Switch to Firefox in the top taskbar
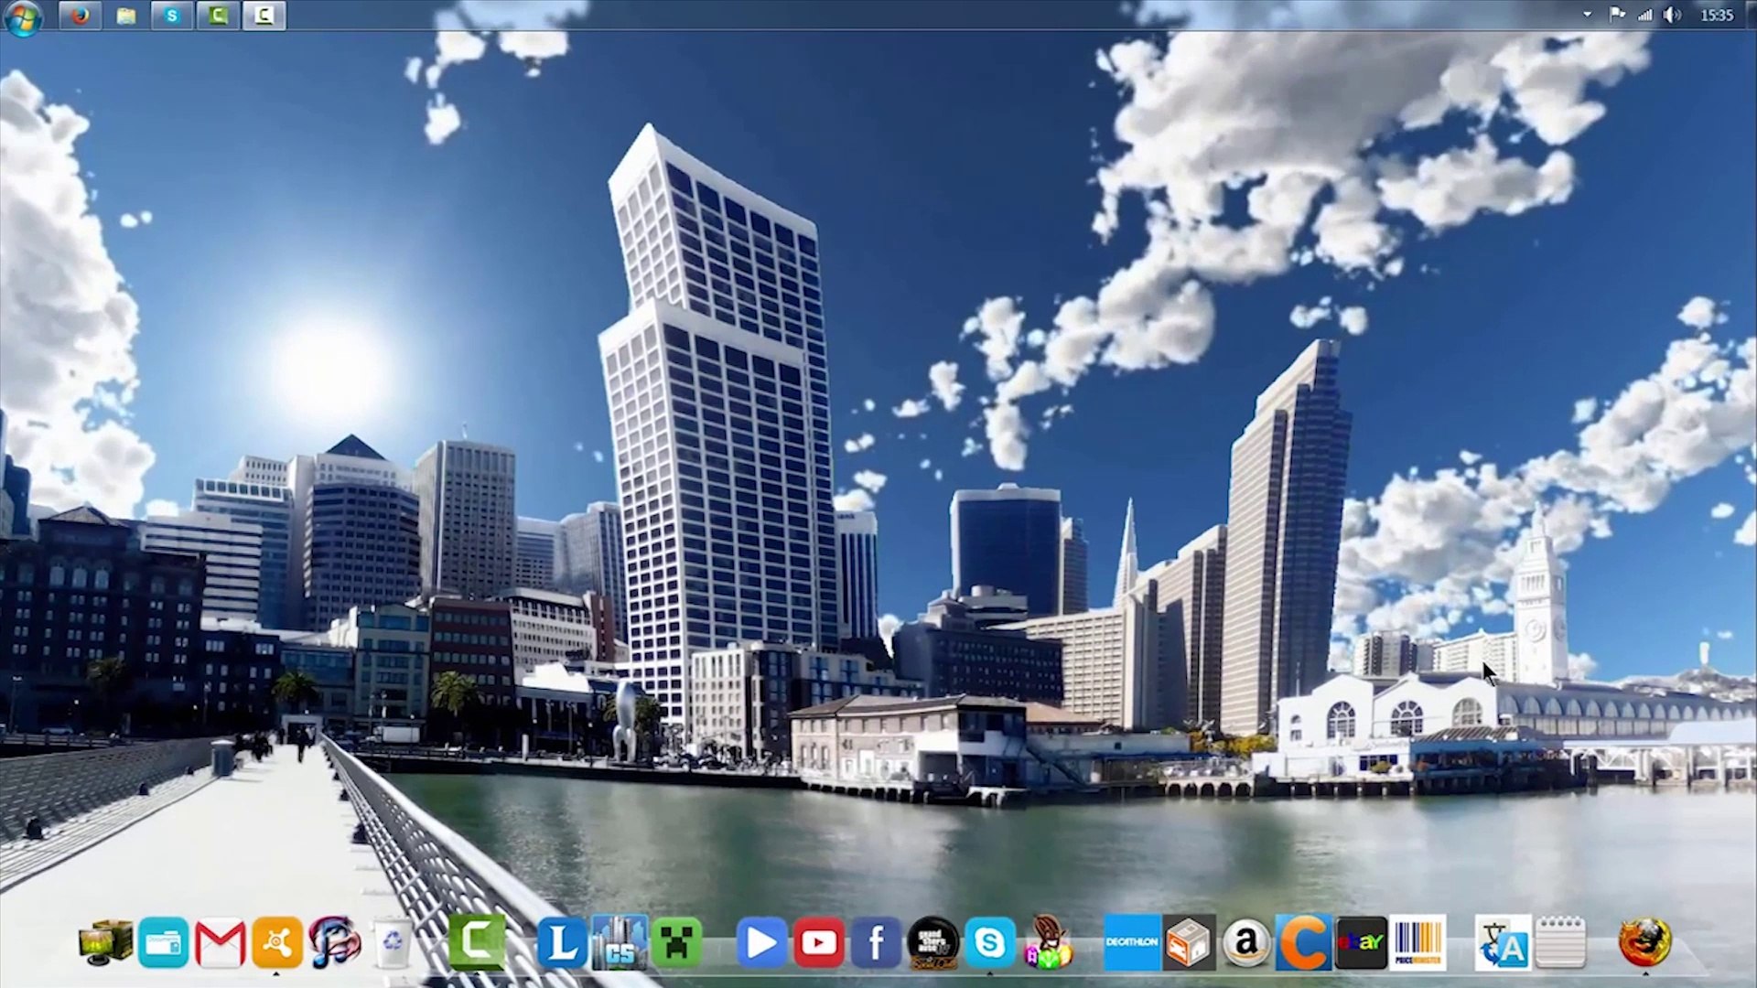1757x988 pixels. tap(81, 16)
